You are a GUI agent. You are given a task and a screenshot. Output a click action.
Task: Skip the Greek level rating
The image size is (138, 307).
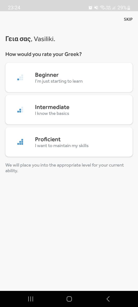(128, 19)
